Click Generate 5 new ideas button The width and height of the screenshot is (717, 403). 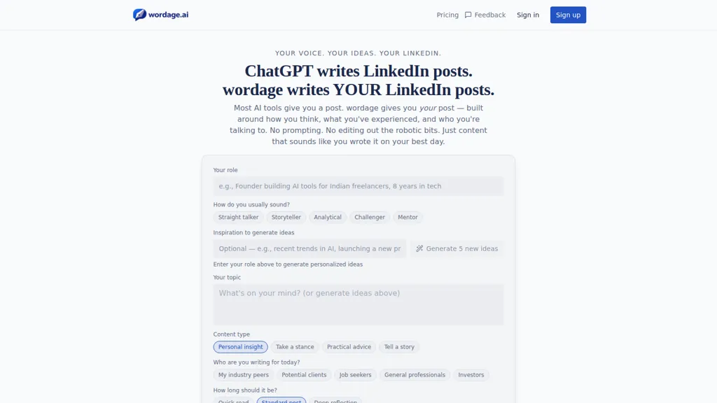(x=457, y=248)
